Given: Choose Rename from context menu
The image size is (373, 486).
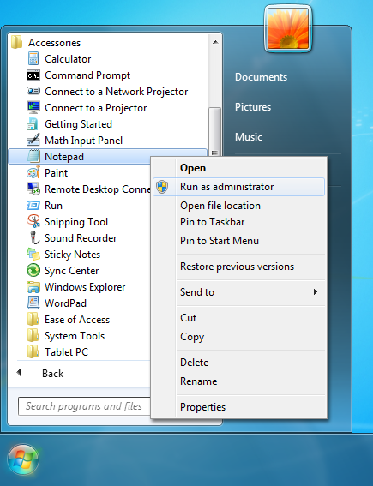Looking at the screenshot, I should [238, 381].
